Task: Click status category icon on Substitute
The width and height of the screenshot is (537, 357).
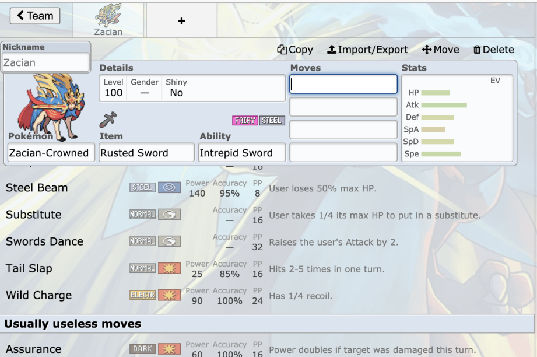Action: (x=169, y=215)
